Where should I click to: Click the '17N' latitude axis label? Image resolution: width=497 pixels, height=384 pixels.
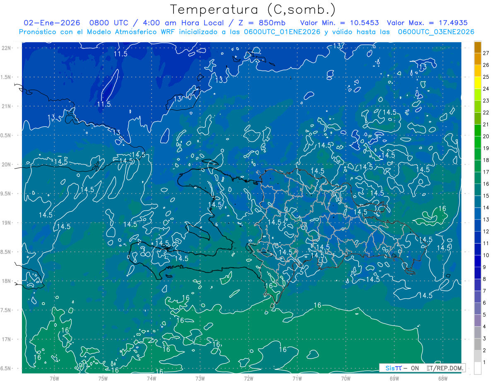[x=7, y=339]
